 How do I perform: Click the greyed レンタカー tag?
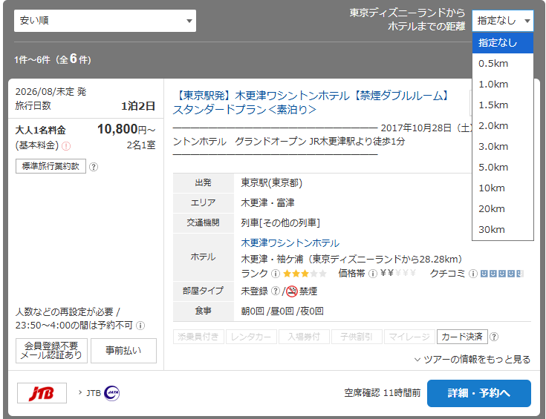(x=251, y=337)
